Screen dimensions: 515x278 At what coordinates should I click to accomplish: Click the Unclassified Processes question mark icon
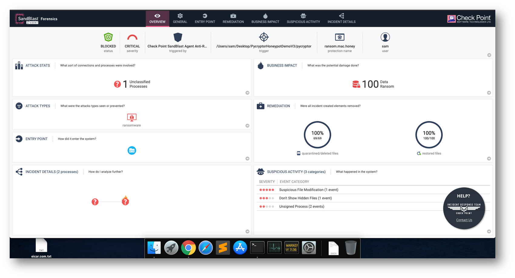point(118,84)
